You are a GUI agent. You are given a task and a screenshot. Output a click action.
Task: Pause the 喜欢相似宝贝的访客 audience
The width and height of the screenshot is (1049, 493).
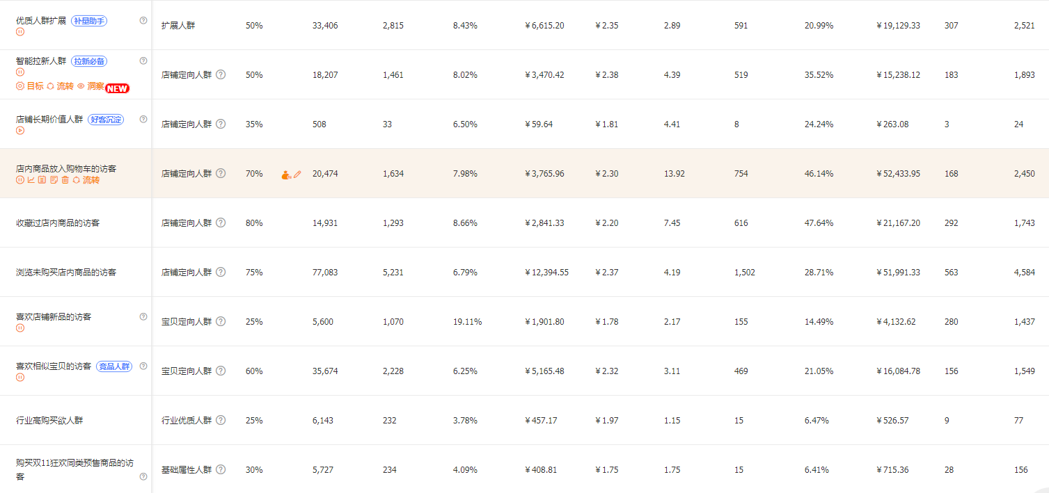tap(20, 377)
